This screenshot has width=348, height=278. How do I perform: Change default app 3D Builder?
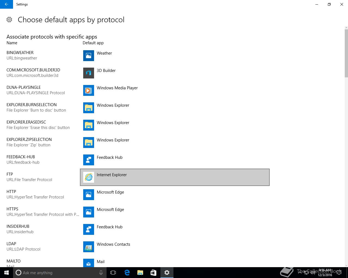point(175,73)
